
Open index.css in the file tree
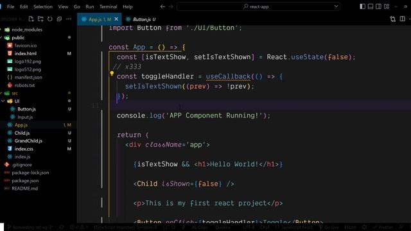tap(24, 149)
